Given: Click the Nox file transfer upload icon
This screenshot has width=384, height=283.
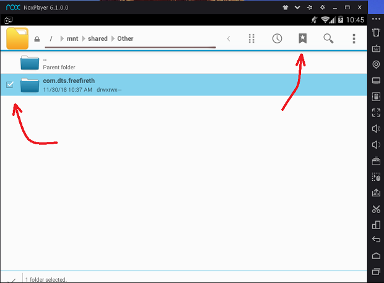Looking at the screenshot, I should pyautogui.click(x=376, y=193).
